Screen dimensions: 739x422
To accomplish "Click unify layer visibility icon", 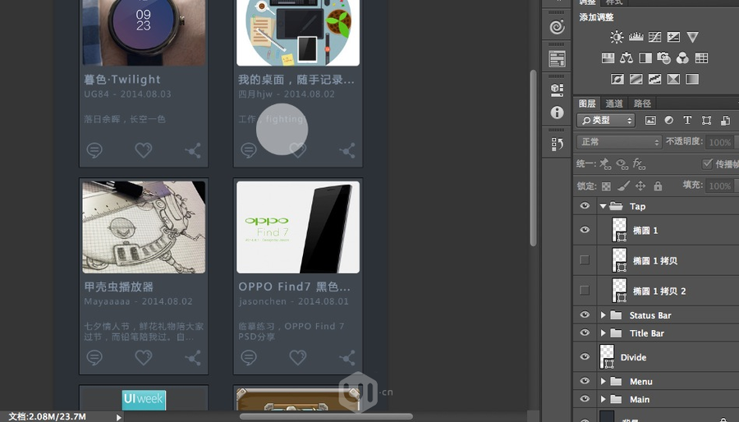I will click(622, 164).
